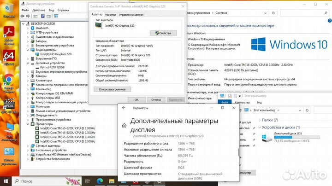The height and width of the screenshot is (186, 332).
Task: Go back using the arrow in Параметры window
Action: [124, 108]
